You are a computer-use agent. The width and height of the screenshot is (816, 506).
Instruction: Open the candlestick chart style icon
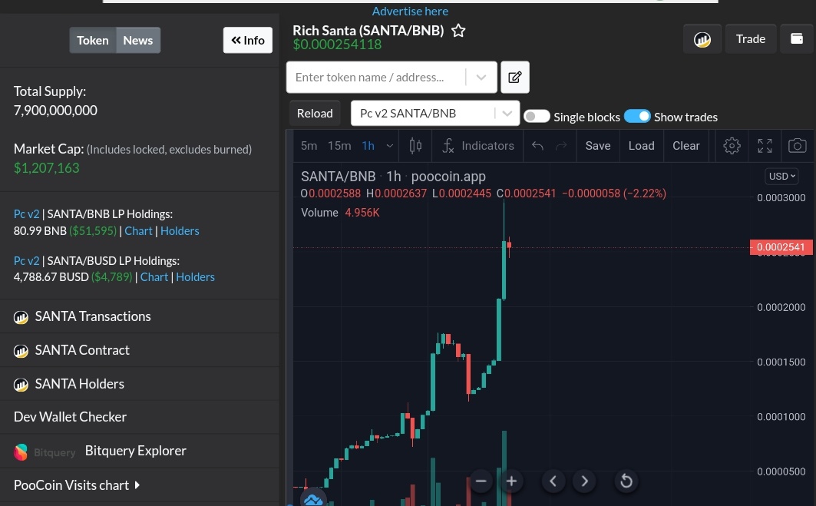click(415, 146)
